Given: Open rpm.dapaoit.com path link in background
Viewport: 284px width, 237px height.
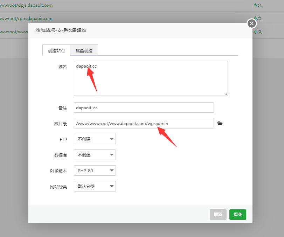Looking at the screenshot, I should (26, 19).
